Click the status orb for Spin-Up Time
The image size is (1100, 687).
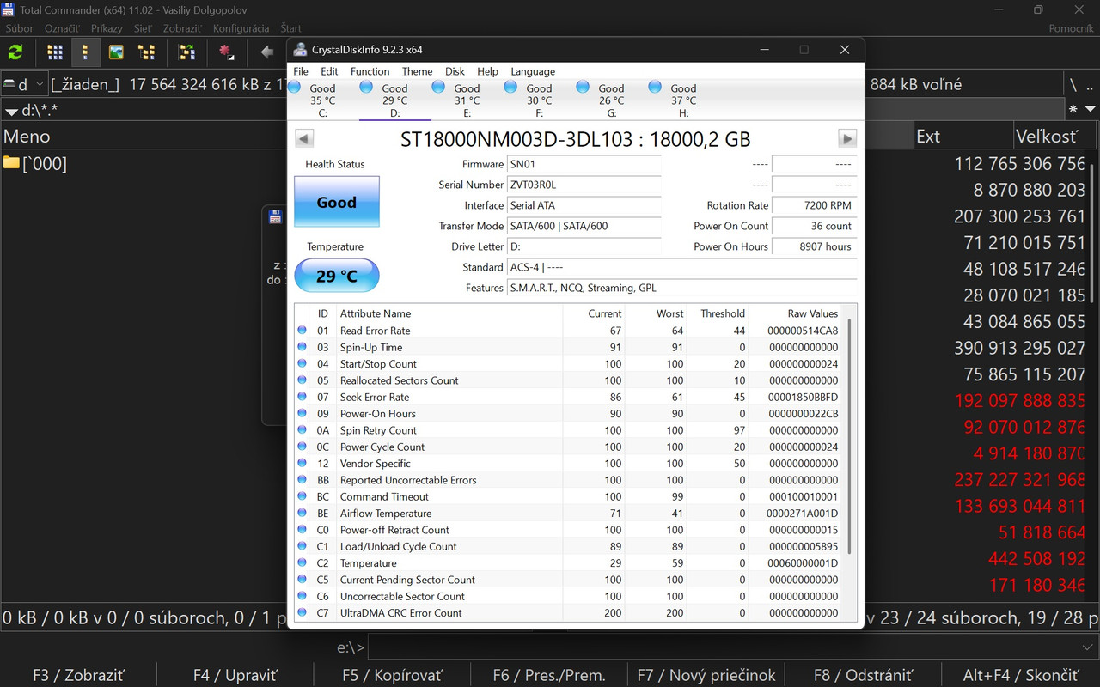coord(302,347)
